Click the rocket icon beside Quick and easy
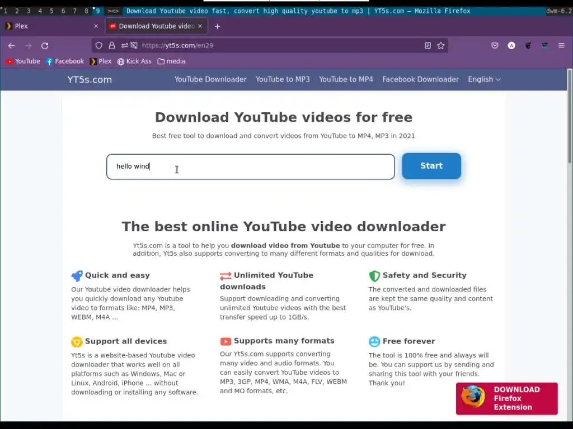Screen dimensions: 573x429 [77, 276]
